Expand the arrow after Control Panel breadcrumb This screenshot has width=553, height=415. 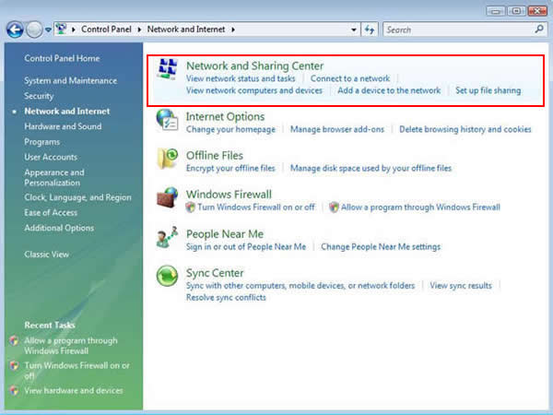[143, 30]
